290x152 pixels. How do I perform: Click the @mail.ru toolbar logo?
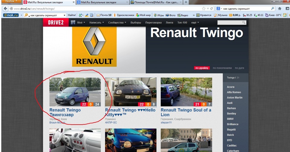(11, 15)
